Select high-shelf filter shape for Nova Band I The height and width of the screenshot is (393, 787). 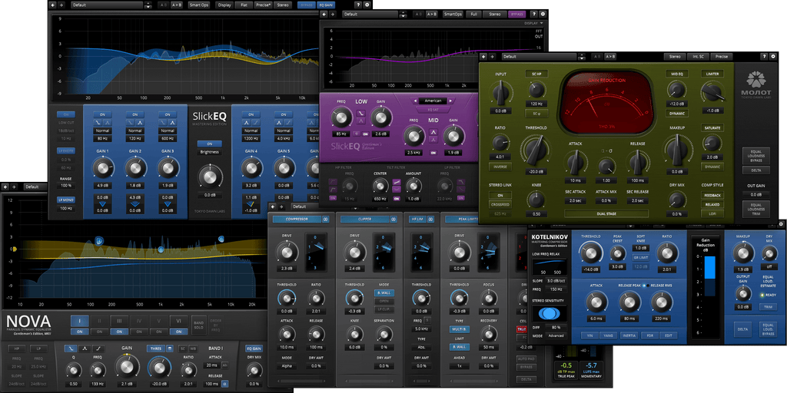click(x=99, y=348)
